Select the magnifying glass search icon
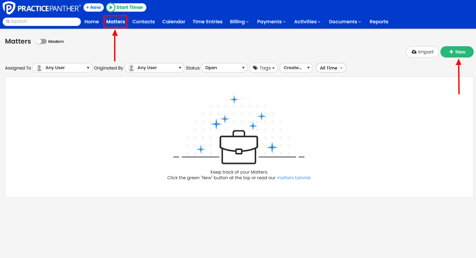The height and width of the screenshot is (258, 476). pyautogui.click(x=8, y=21)
